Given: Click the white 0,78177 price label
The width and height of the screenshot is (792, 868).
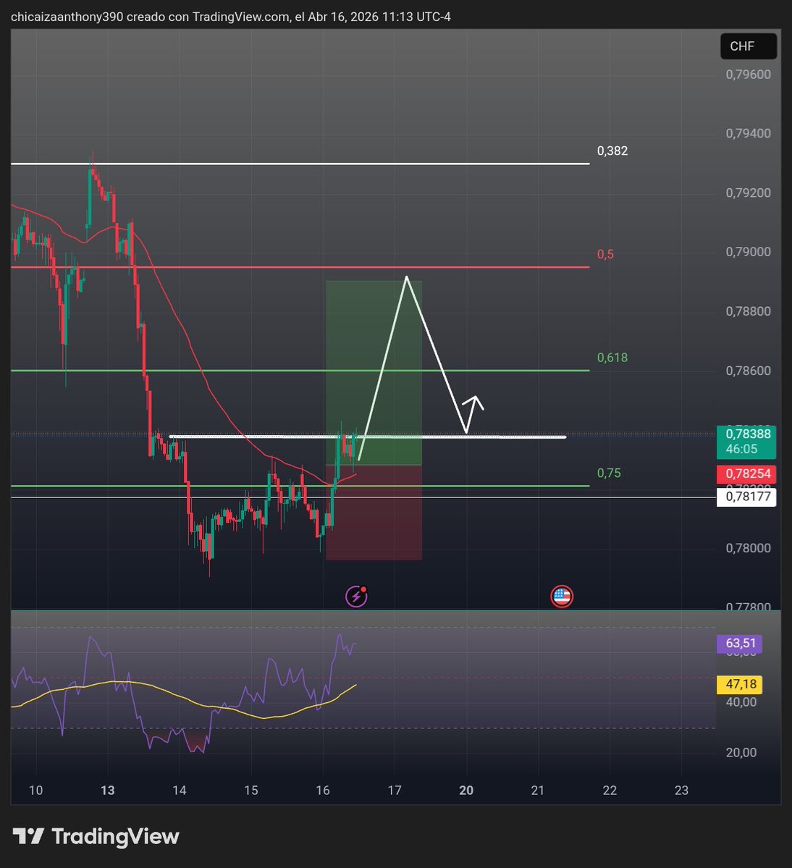Looking at the screenshot, I should click(x=746, y=497).
